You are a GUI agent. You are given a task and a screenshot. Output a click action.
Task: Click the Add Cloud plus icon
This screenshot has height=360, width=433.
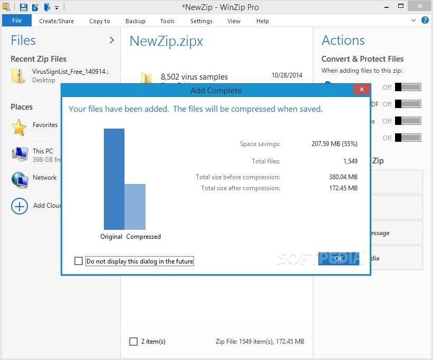point(20,206)
